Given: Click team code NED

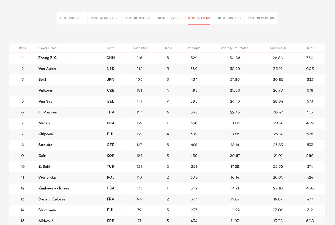Looking at the screenshot, I should click(x=110, y=69).
